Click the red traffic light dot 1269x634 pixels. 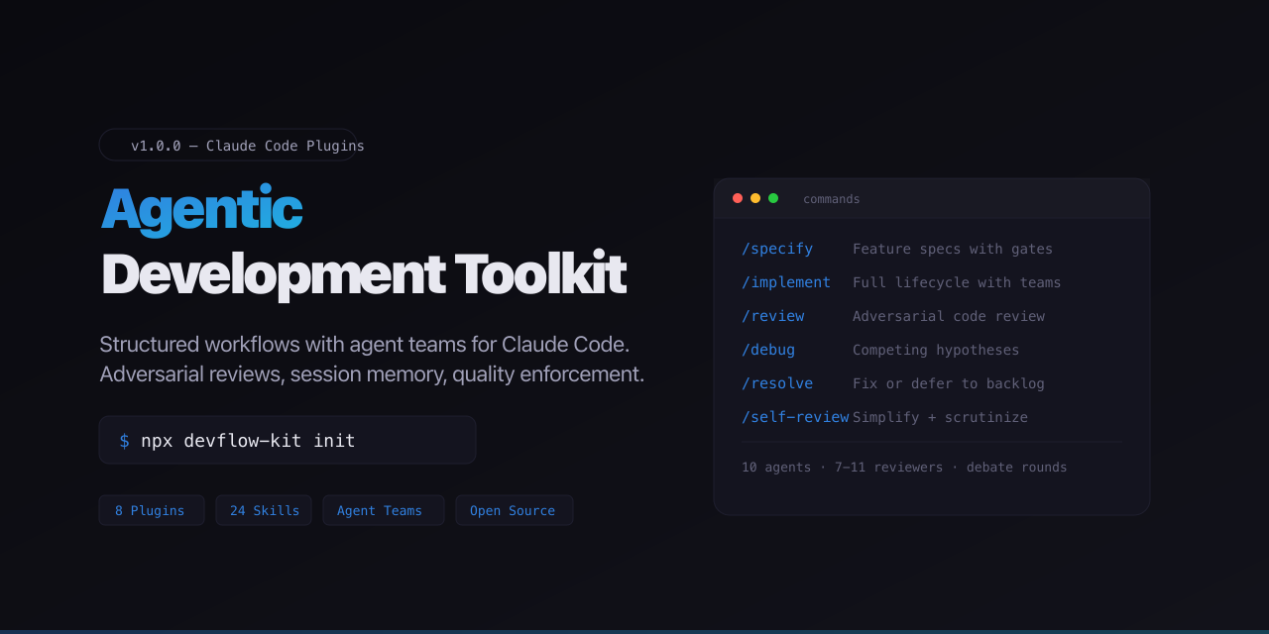click(x=738, y=197)
